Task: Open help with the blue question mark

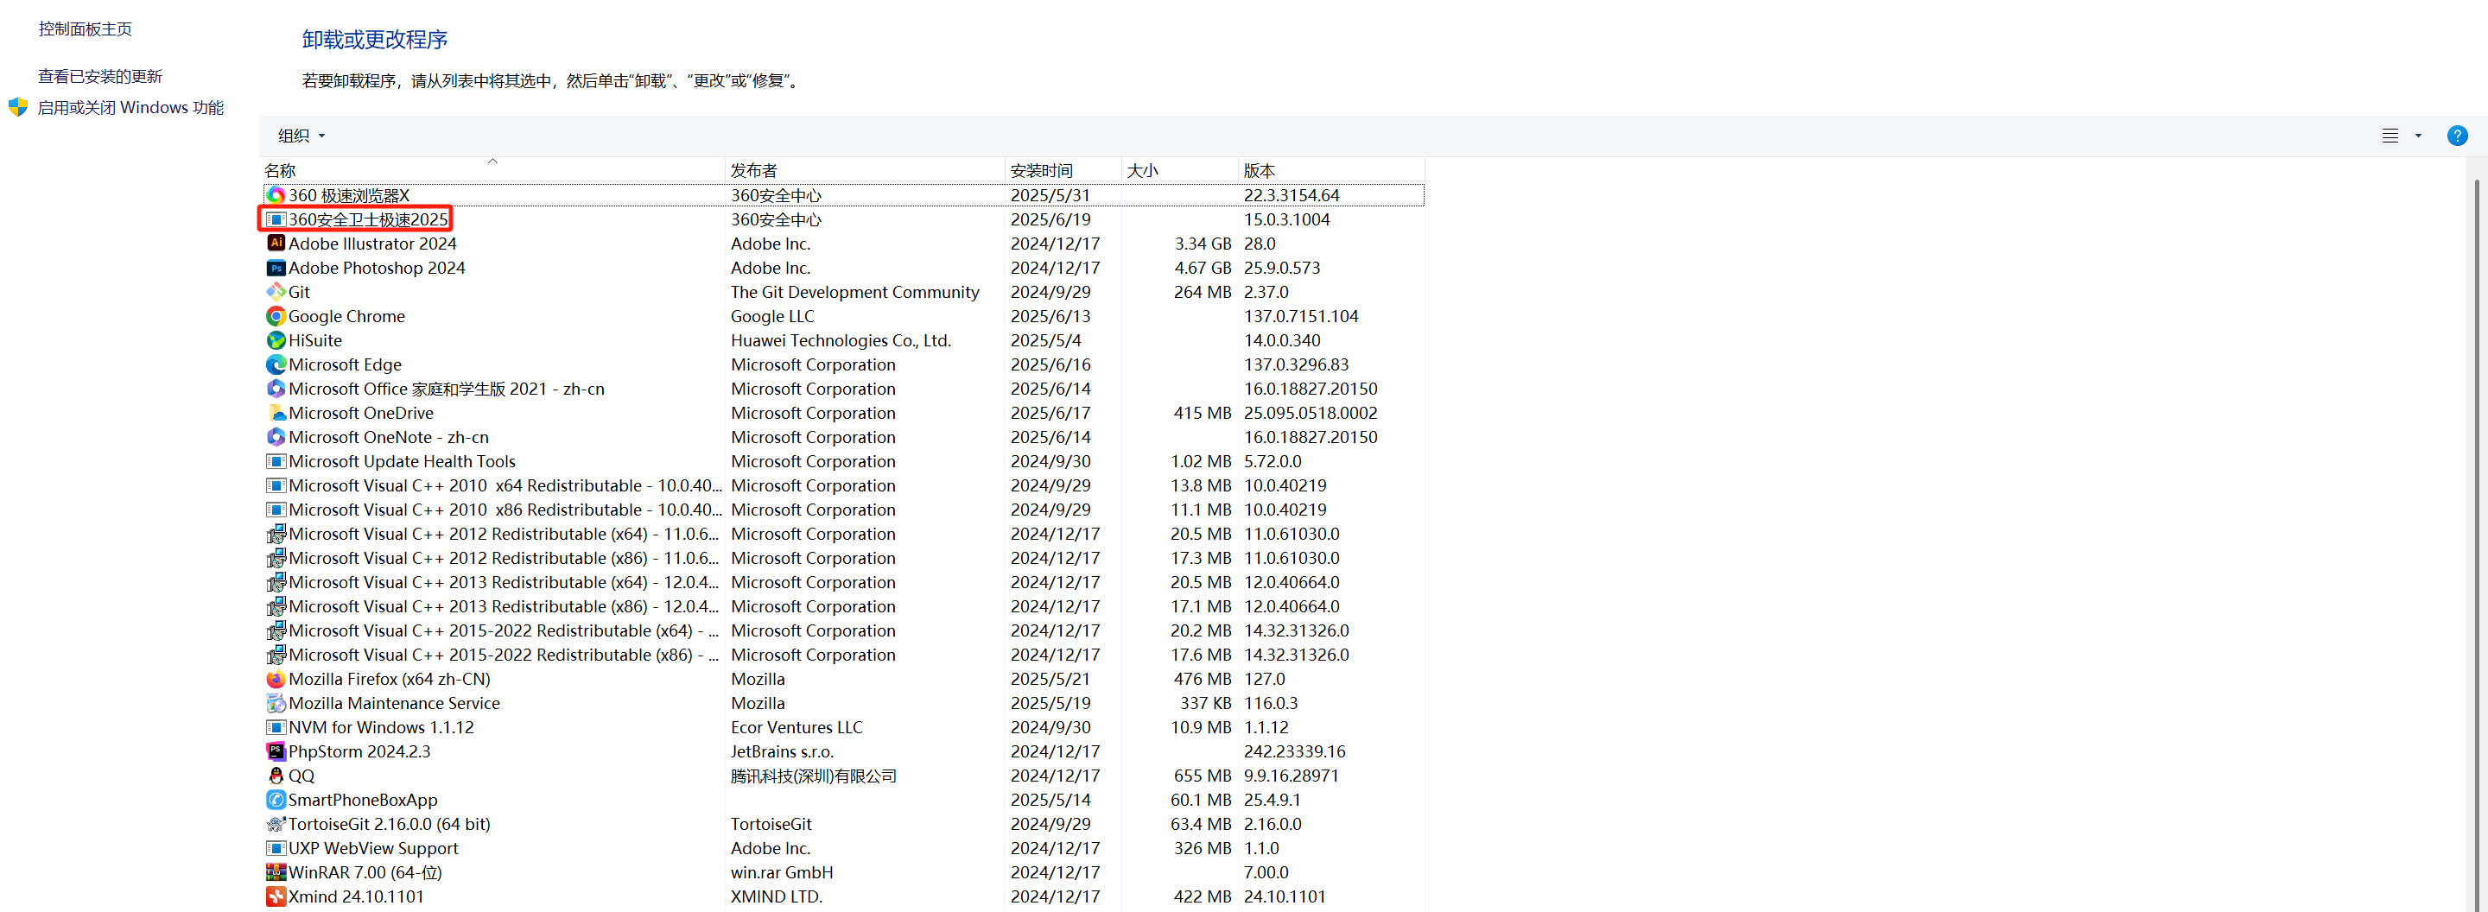Action: [2457, 136]
